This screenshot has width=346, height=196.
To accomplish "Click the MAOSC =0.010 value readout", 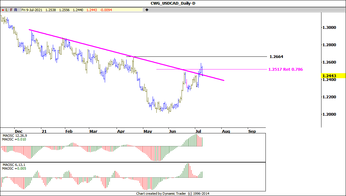I will pos(14,140).
